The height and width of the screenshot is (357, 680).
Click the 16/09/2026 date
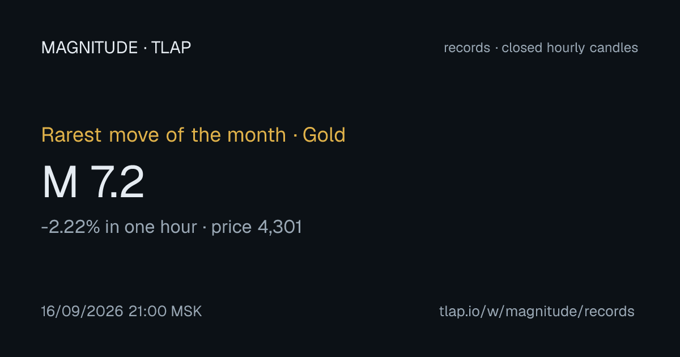(x=82, y=312)
